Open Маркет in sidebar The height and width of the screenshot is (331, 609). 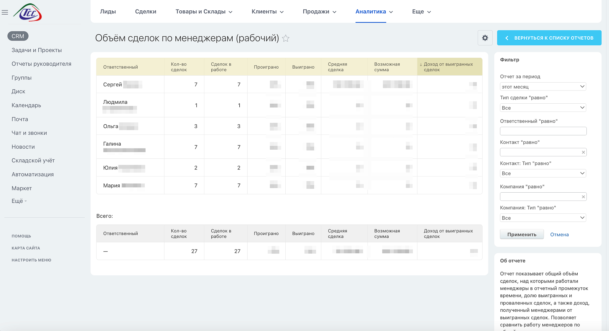pyautogui.click(x=22, y=188)
